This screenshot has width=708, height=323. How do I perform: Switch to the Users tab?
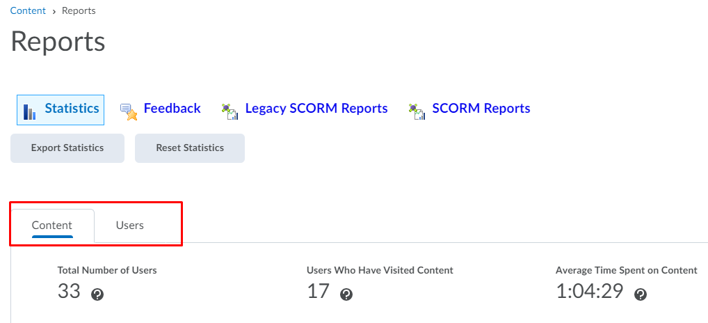click(130, 226)
